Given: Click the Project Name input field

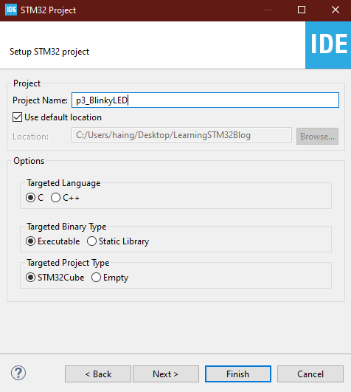Looking at the screenshot, I should (x=205, y=100).
